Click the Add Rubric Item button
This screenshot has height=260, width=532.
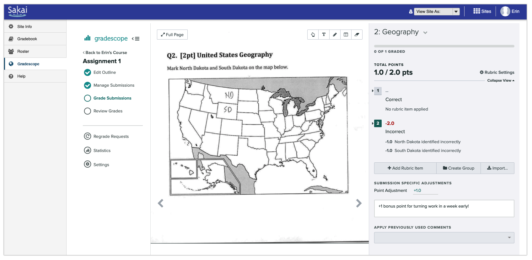(405, 168)
